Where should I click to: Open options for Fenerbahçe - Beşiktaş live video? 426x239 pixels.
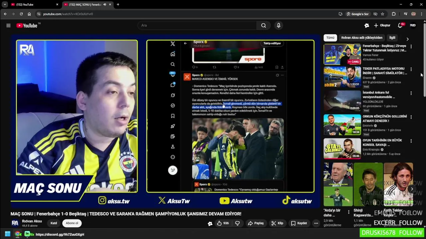pyautogui.click(x=411, y=47)
